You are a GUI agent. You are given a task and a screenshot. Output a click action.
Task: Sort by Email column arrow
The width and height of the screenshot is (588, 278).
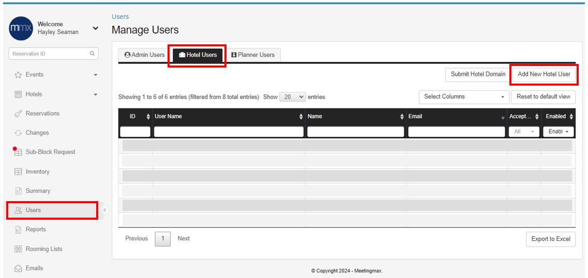[x=503, y=118]
